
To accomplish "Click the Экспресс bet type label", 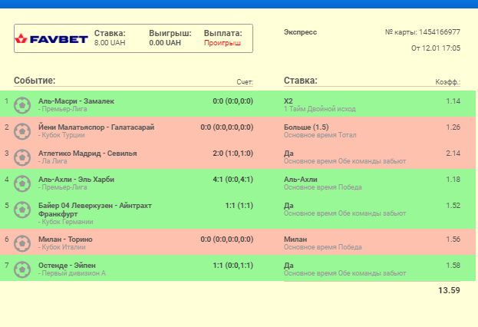I will [300, 32].
